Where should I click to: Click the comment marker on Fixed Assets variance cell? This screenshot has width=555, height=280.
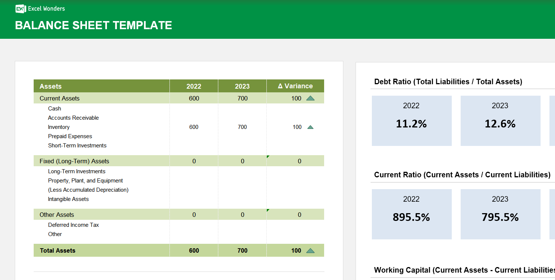268,157
